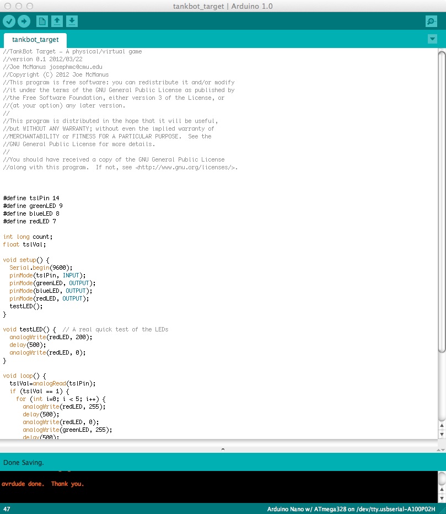Click the line '#define tslPin 14'

coord(31,198)
